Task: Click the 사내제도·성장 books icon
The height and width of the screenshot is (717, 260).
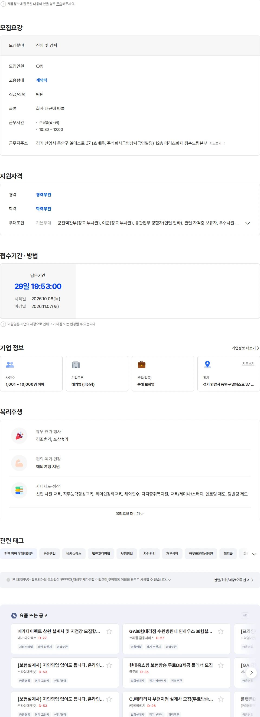Action: click(19, 490)
